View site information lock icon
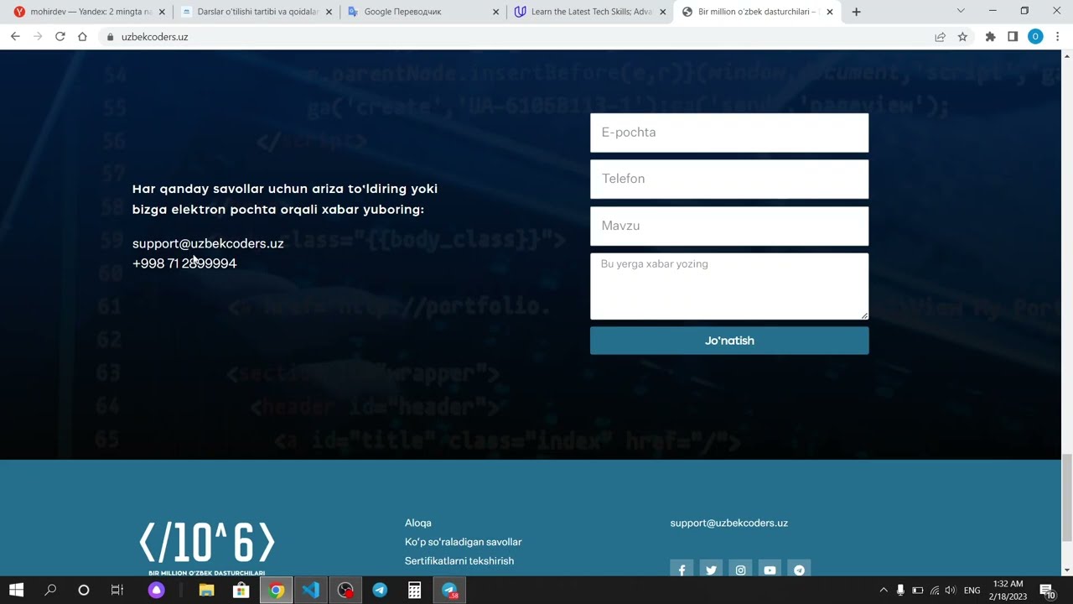1073x604 pixels. 110,37
